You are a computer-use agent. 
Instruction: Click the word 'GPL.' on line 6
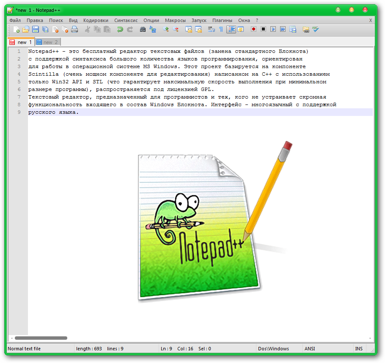[207, 89]
